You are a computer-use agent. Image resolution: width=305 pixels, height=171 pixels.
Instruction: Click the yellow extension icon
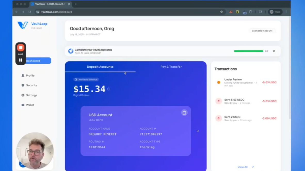[237, 12]
